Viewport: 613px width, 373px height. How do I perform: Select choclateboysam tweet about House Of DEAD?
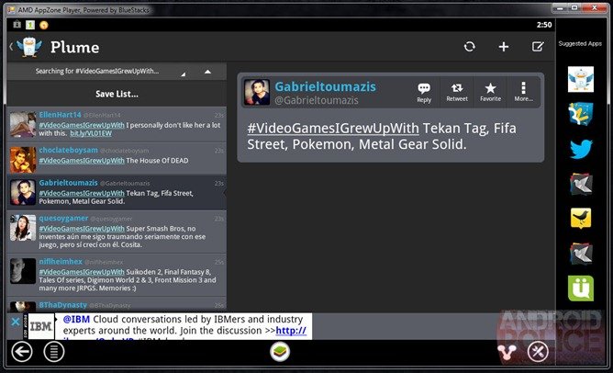pyautogui.click(x=117, y=159)
